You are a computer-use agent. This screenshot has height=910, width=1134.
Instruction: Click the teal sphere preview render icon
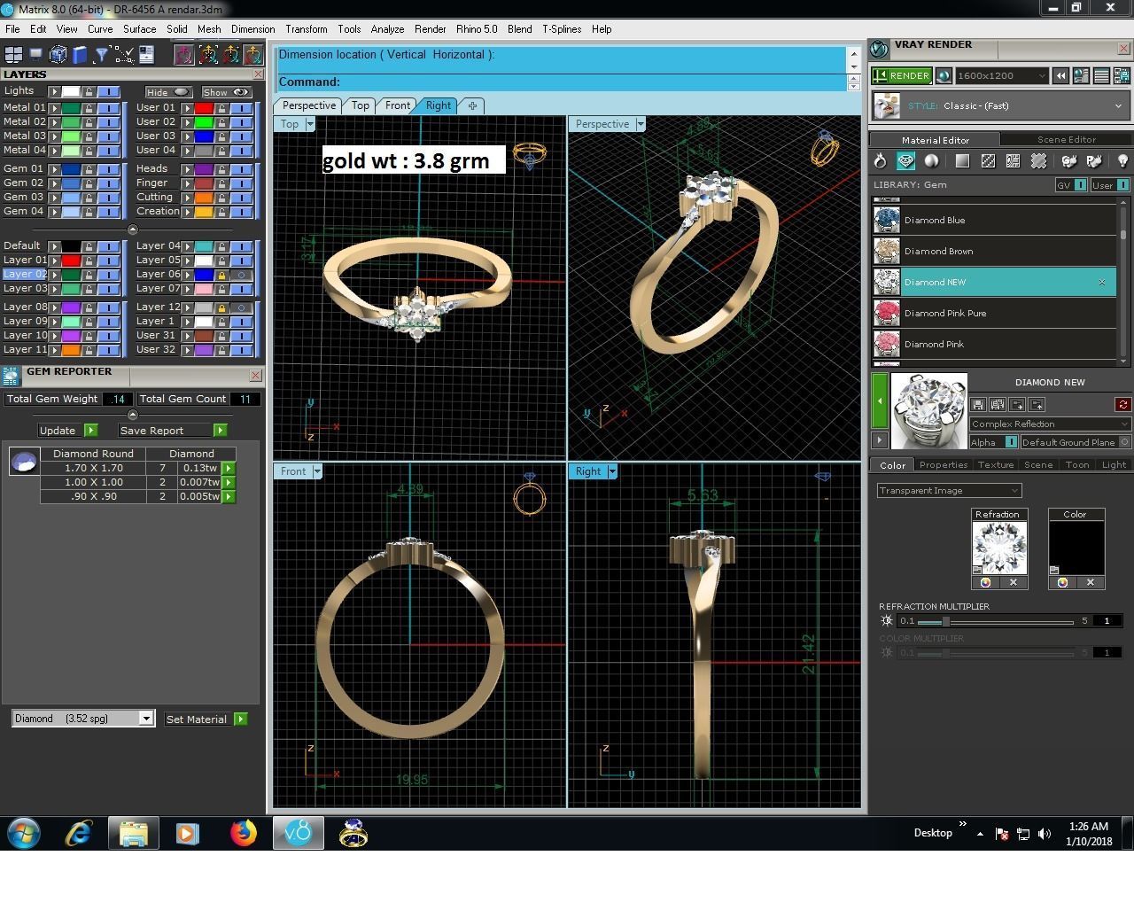(944, 76)
